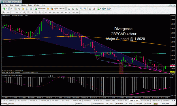Select the Text tool
177x106 pixels.
[32, 12]
